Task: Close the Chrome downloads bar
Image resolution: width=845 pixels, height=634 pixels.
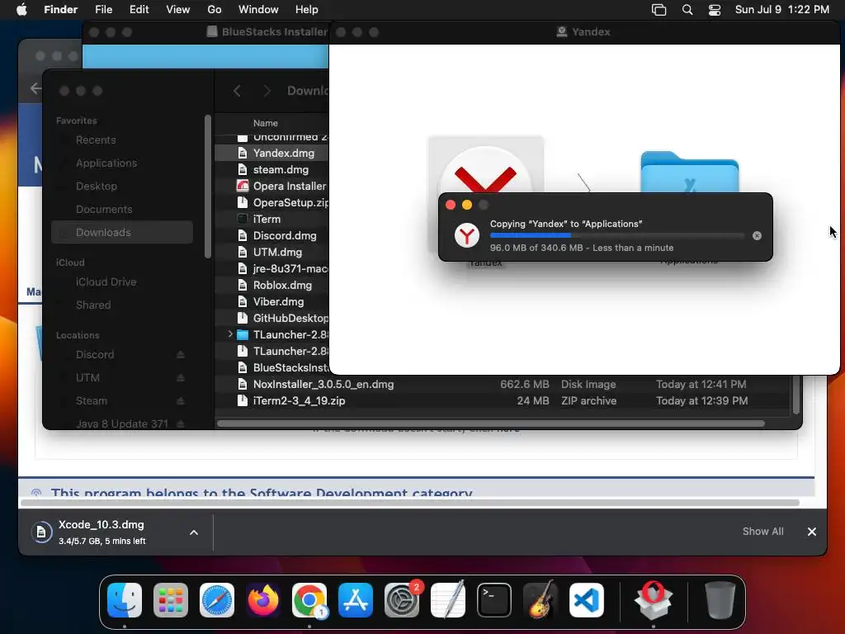Action: click(812, 532)
